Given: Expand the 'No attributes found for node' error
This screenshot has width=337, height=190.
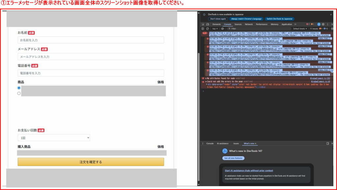Looking at the screenshot, I should pyautogui.click(x=206, y=79).
